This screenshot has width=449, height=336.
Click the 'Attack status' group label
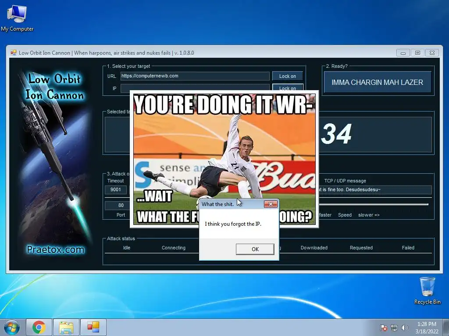[x=121, y=238]
